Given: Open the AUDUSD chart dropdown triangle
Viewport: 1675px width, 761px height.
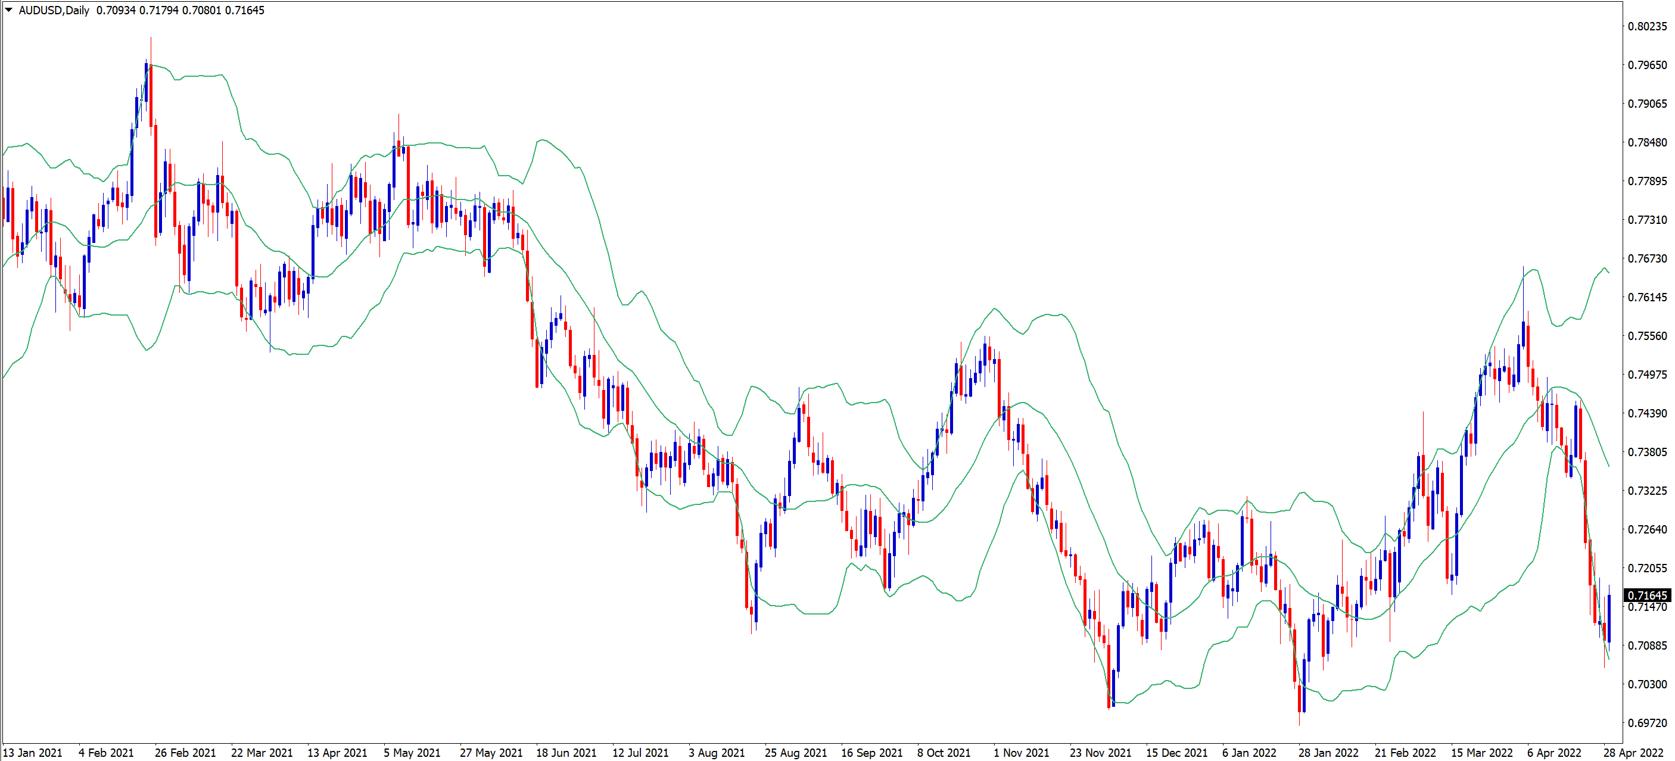Looking at the screenshot, I should 8,10.
